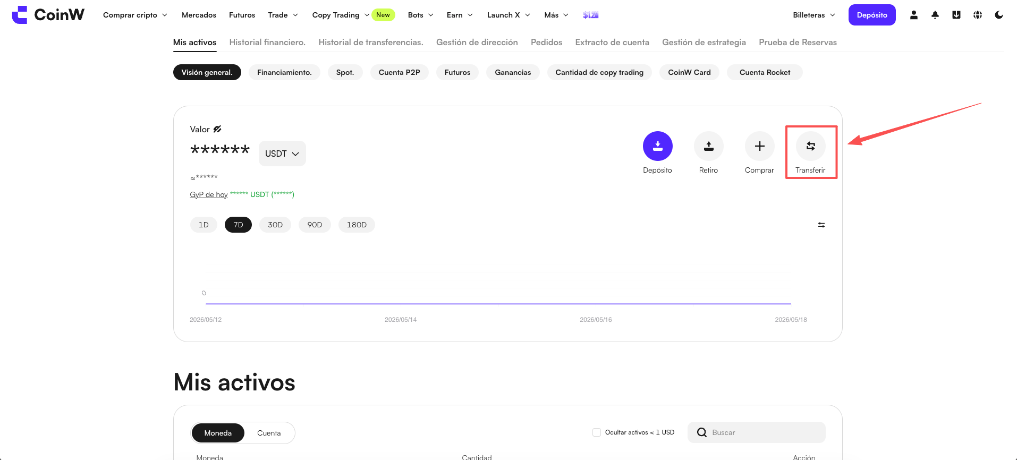This screenshot has height=460, width=1017.
Task: Switch to Prueba de Reservas tab
Action: (x=798, y=42)
